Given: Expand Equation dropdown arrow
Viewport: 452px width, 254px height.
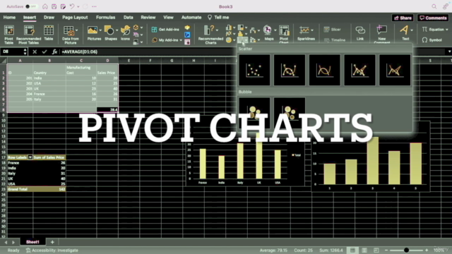Looking at the screenshot, I should click(x=447, y=30).
